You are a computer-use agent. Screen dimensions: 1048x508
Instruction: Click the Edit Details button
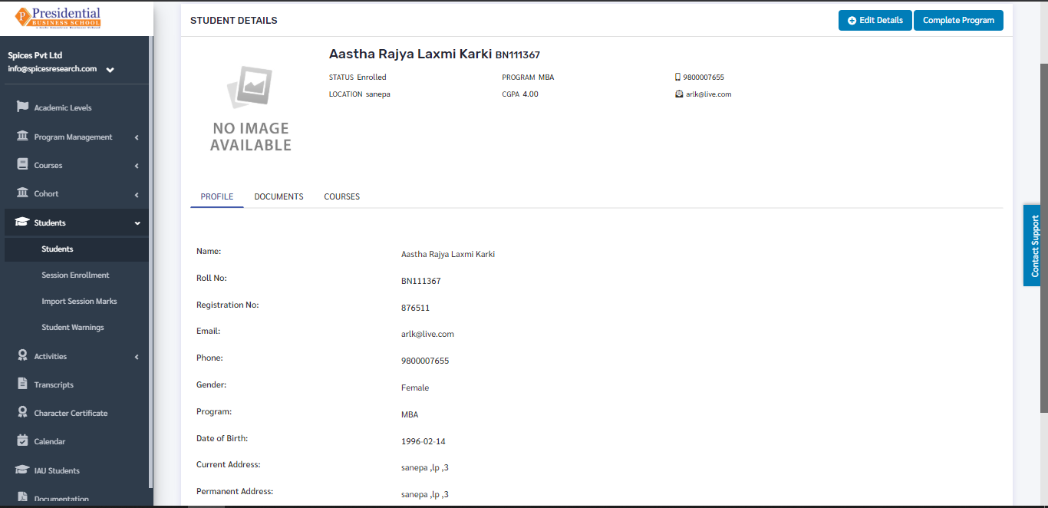875,21
